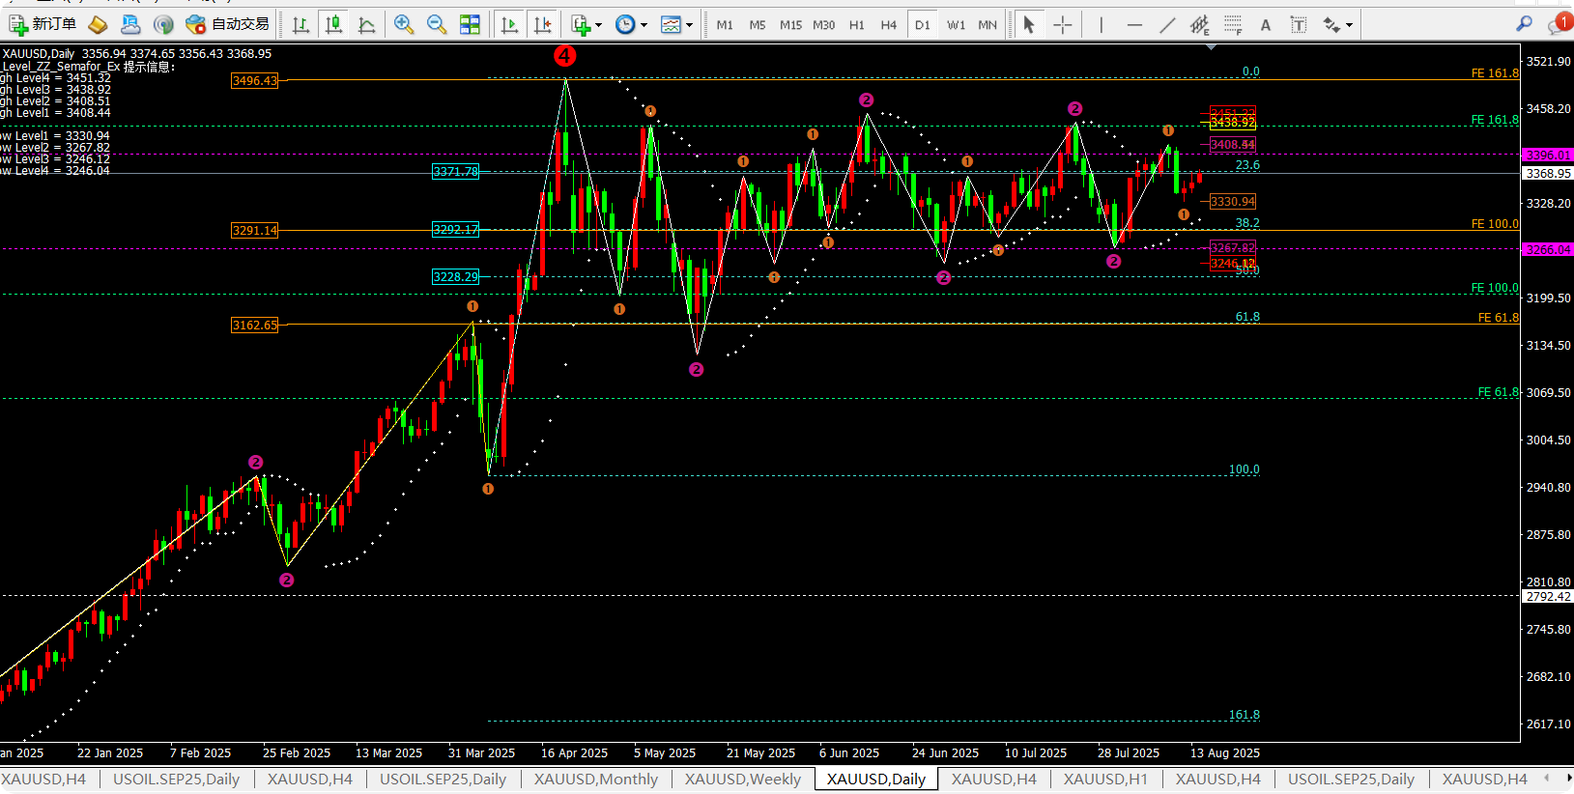This screenshot has width=1574, height=794.
Task: Select the horizontal line drawing tool
Action: [1134, 24]
